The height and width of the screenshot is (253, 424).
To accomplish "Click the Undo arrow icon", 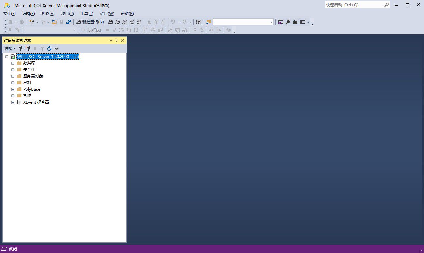I will point(173,22).
